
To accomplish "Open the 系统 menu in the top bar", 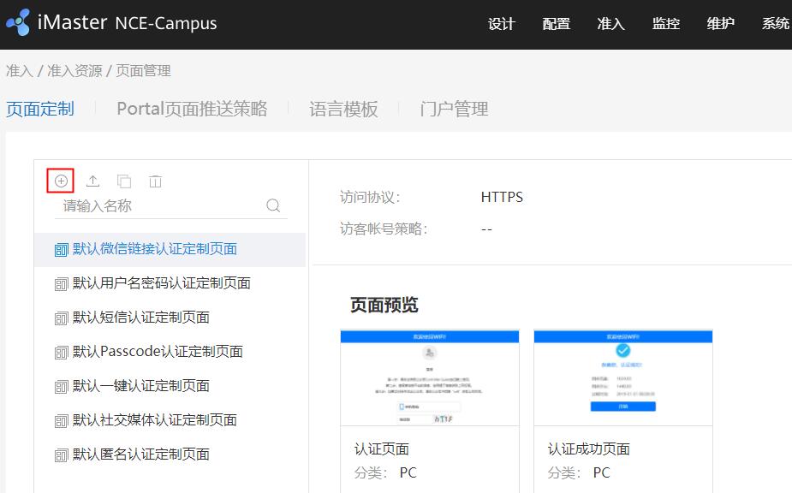I will click(776, 24).
